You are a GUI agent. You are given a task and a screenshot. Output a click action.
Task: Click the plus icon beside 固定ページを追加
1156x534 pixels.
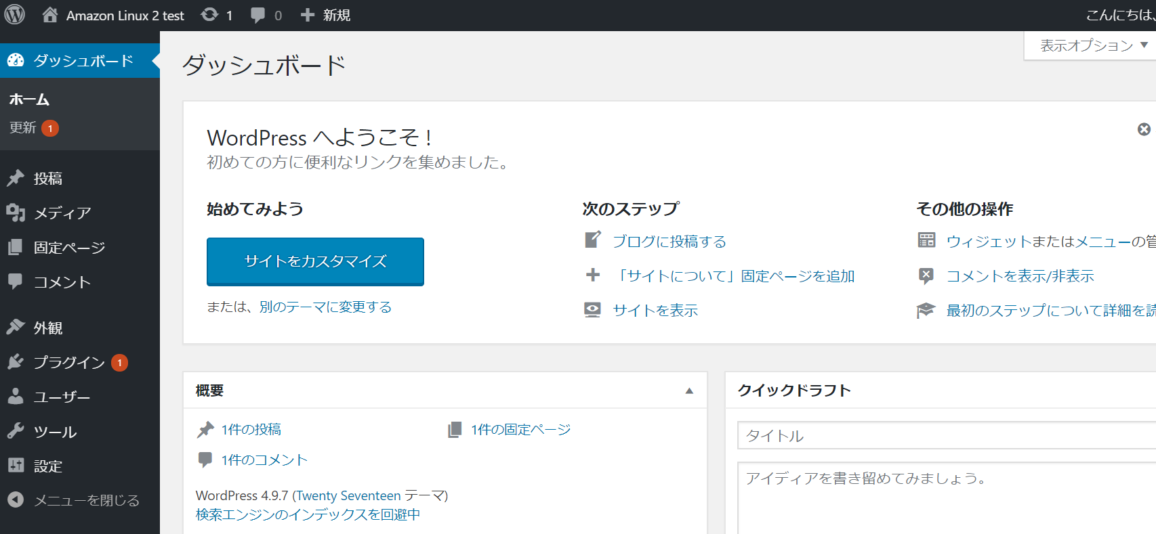592,275
